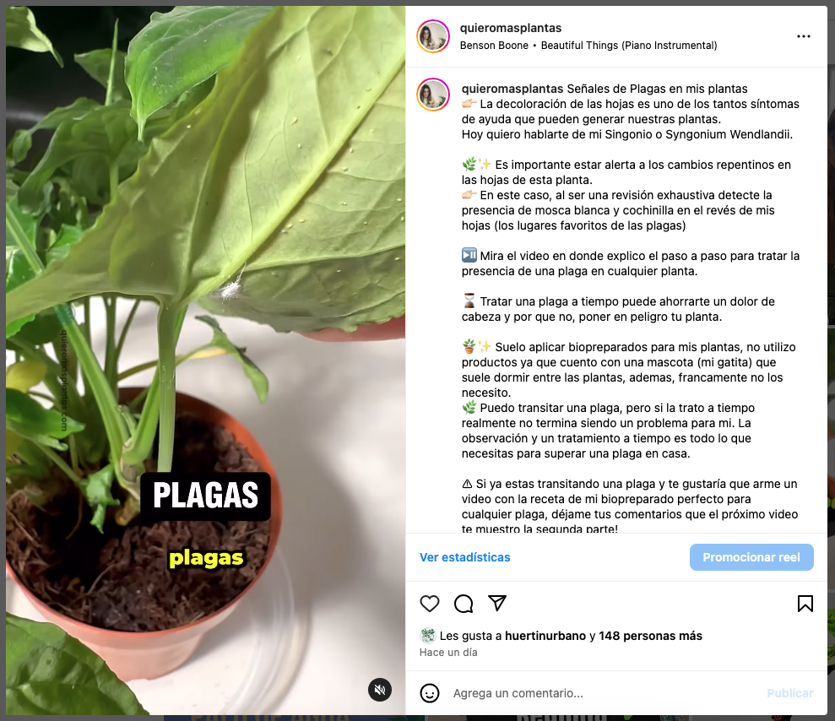Open emoji picker in the comment box
835x721 pixels.
[x=429, y=693]
